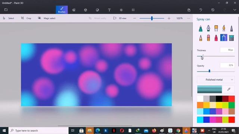The height and width of the screenshot is (134, 239).
Task: Click the Thickness value field
Action: 227,50
